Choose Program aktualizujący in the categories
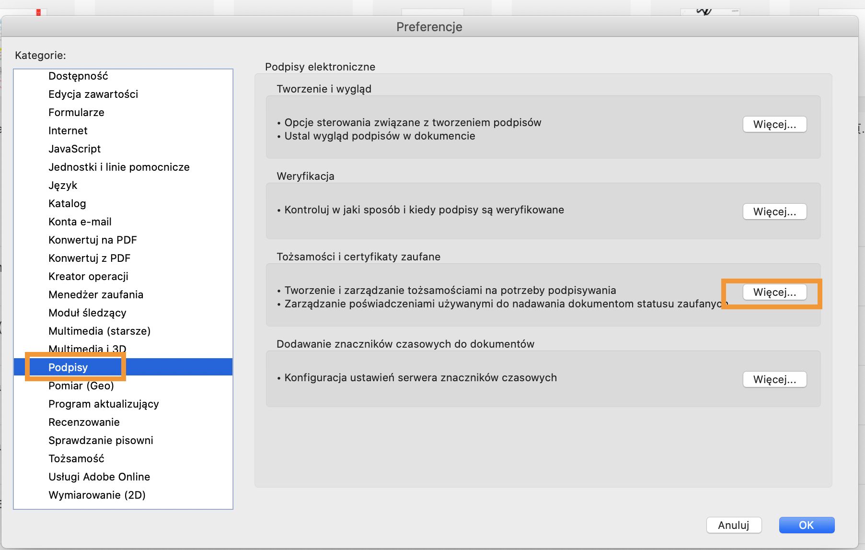The height and width of the screenshot is (550, 865). pyautogui.click(x=104, y=404)
